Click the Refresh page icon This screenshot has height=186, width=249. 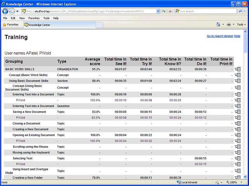164,11
